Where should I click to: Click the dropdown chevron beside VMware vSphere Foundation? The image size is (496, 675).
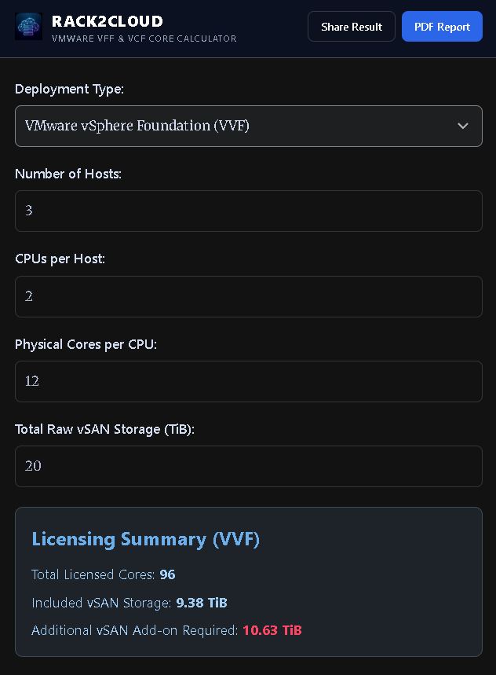click(x=463, y=126)
